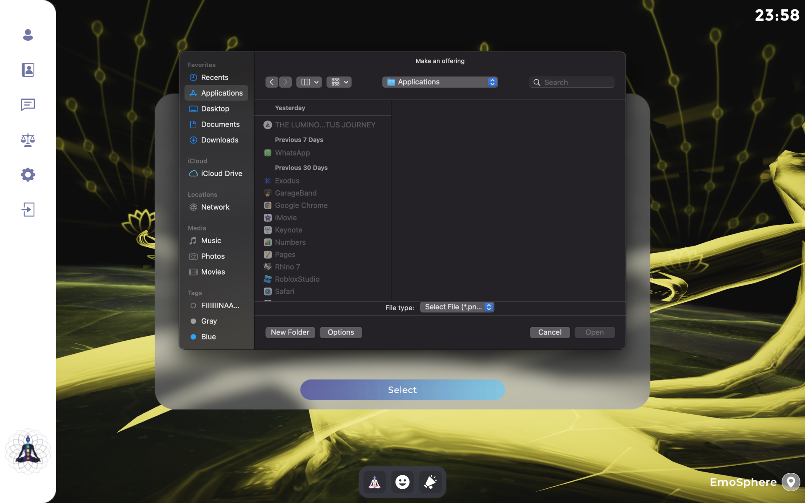Open Documents in the sidebar
Image resolution: width=805 pixels, height=503 pixels.
[x=216, y=124]
